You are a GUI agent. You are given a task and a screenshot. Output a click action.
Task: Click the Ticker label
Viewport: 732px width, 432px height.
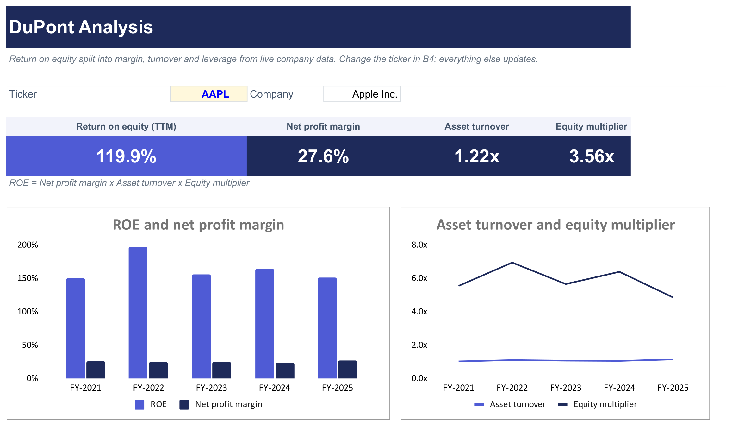point(23,94)
